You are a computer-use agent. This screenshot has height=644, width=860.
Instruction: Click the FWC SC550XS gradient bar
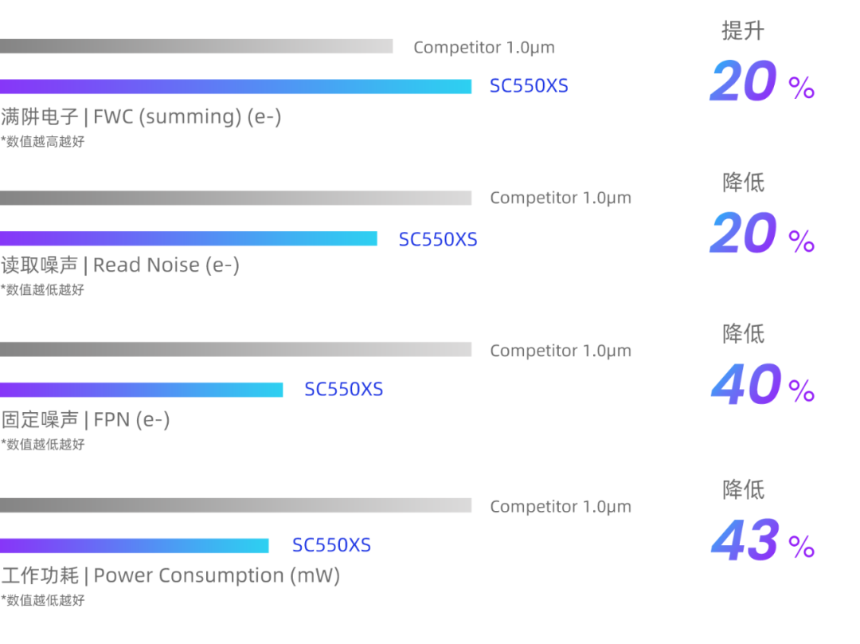[236, 87]
